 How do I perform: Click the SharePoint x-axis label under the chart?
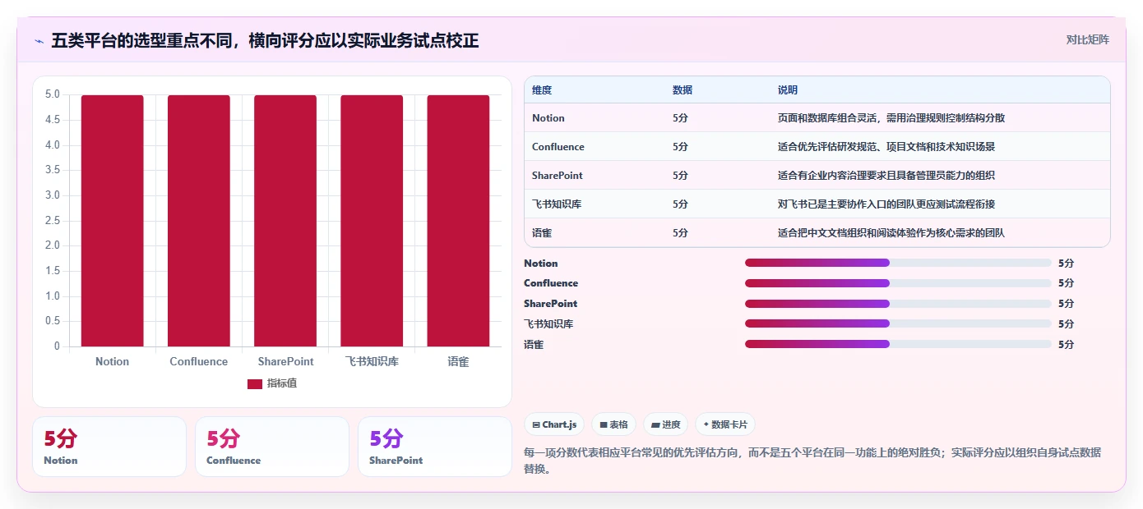(x=285, y=361)
